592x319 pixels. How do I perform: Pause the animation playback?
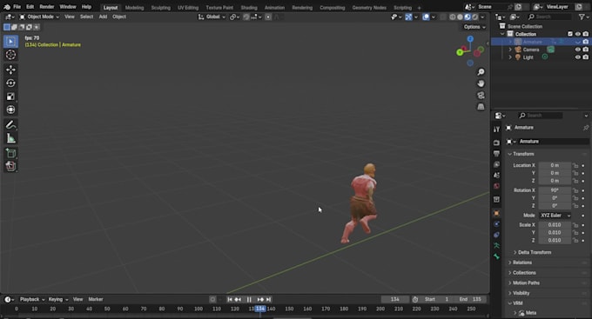tap(249, 299)
